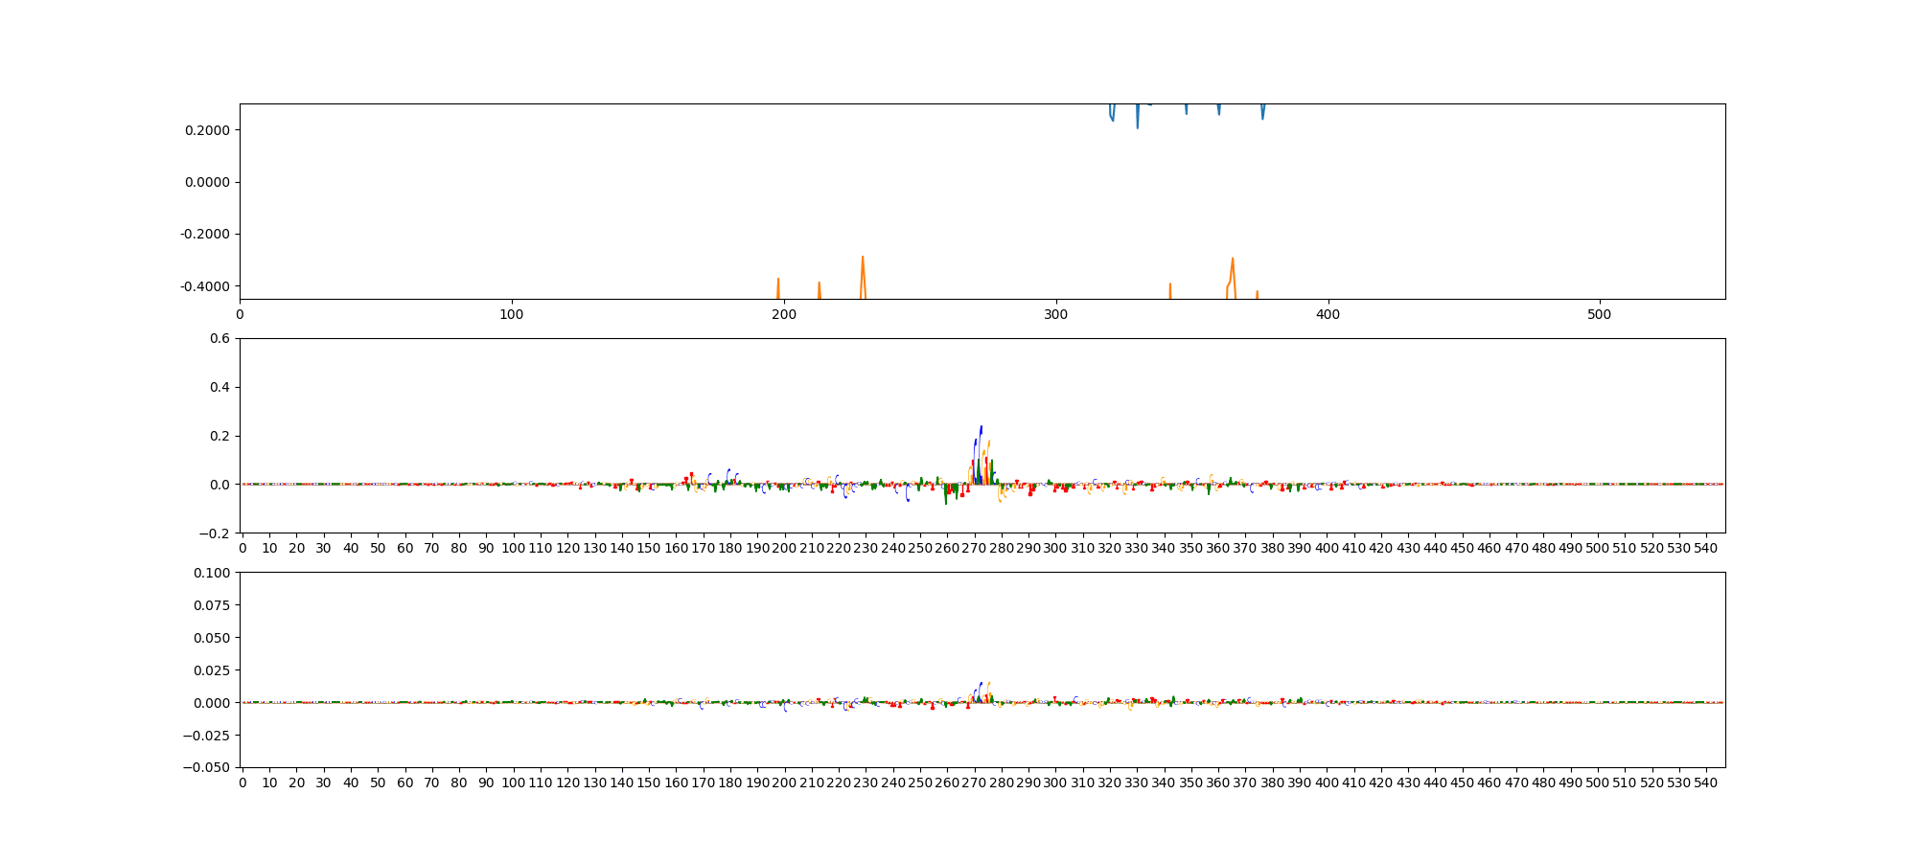The image size is (1917, 862).
Task: Click the 0.6 y-axis label on middle plot
Action: point(220,338)
